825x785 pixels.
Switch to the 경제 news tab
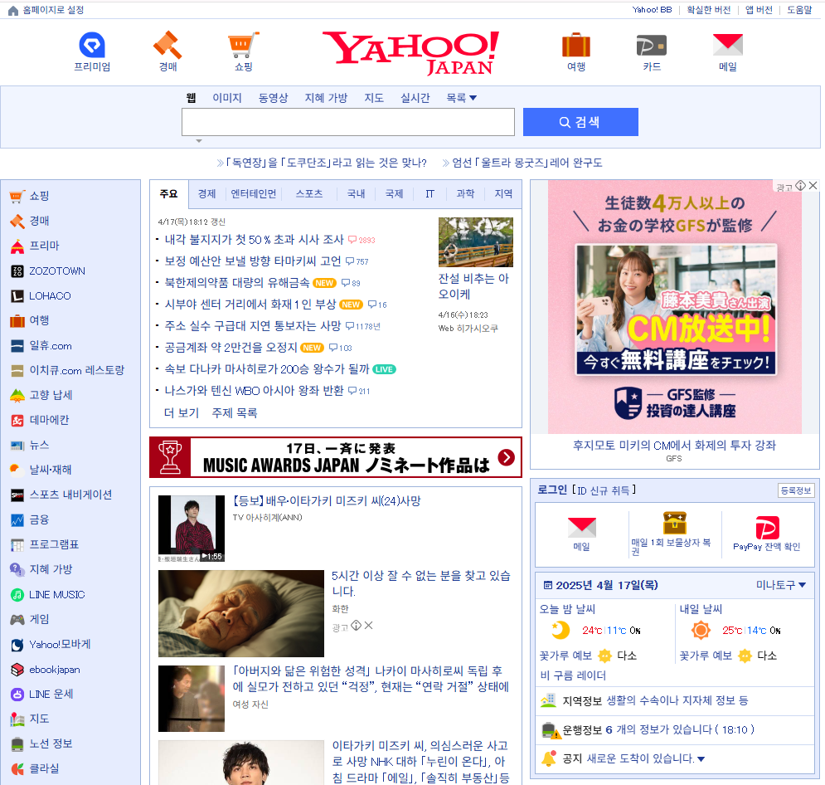pos(206,193)
